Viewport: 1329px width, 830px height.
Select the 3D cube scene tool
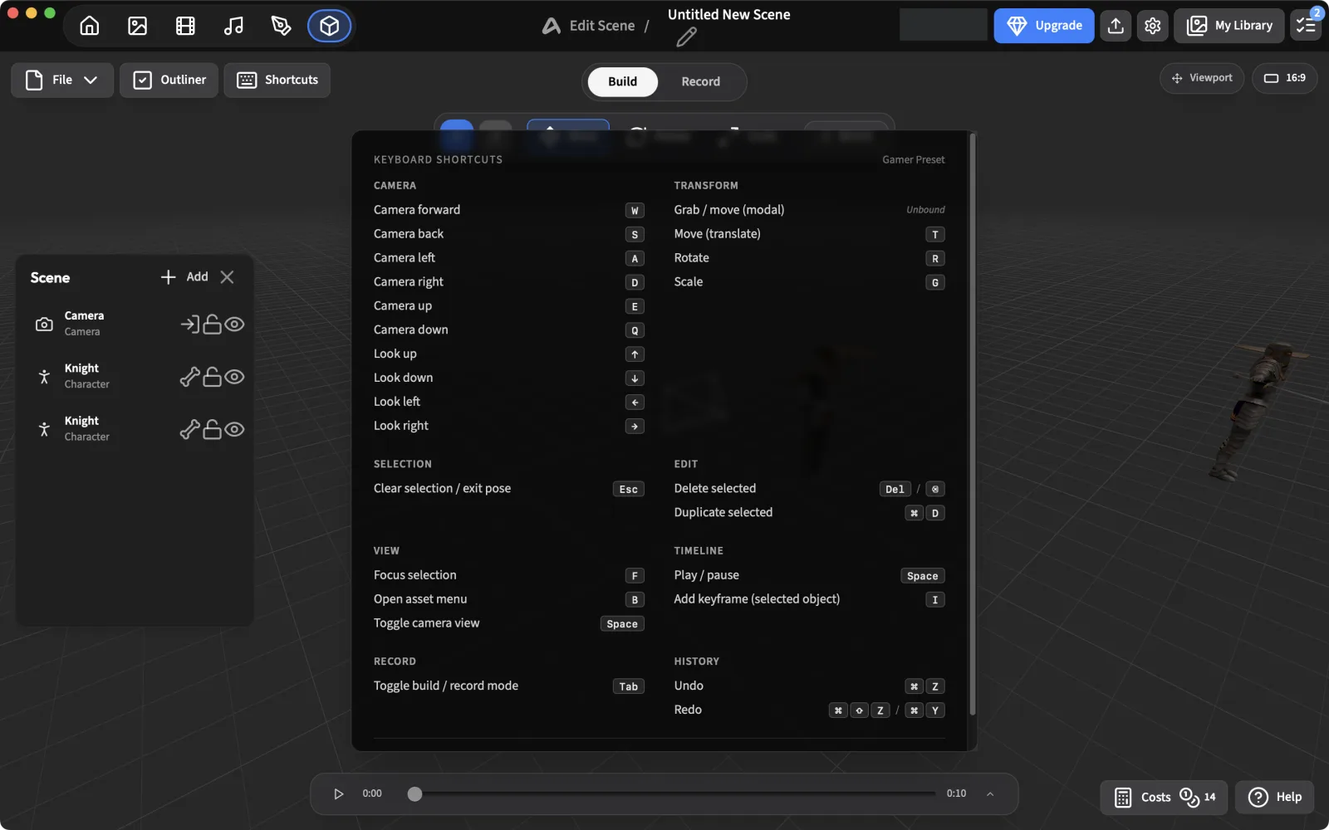pos(330,26)
